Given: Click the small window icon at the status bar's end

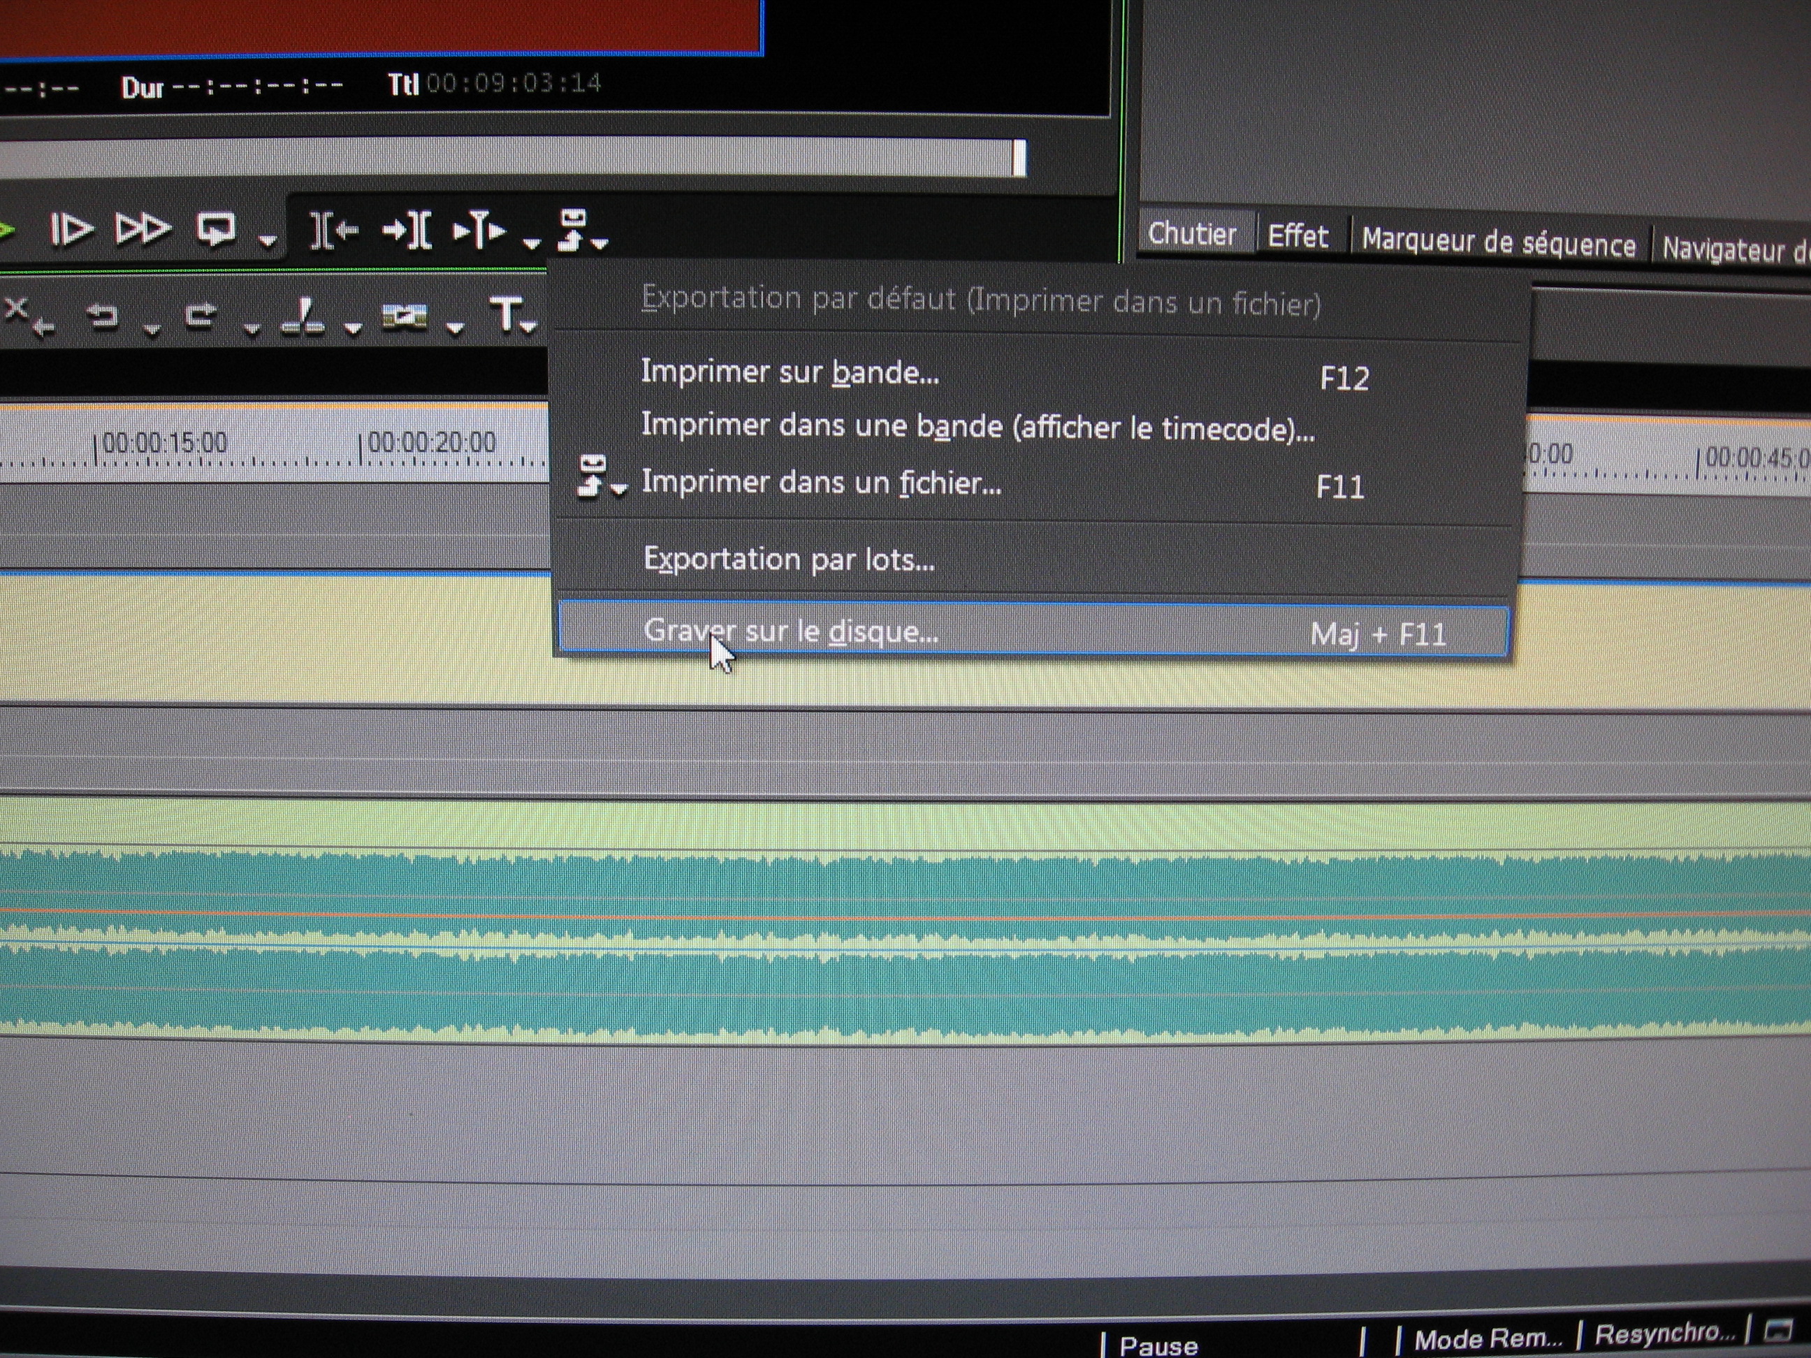Looking at the screenshot, I should point(1777,1330).
